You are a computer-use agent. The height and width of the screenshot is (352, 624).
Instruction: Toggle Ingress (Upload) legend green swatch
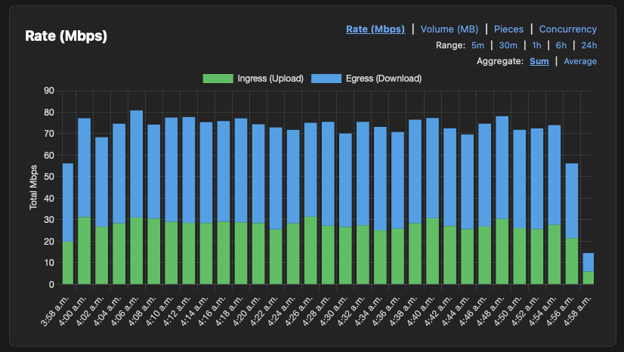[x=218, y=79]
